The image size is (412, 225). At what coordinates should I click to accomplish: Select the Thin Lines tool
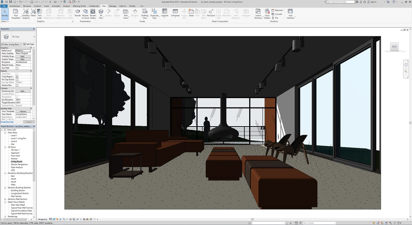(39, 11)
